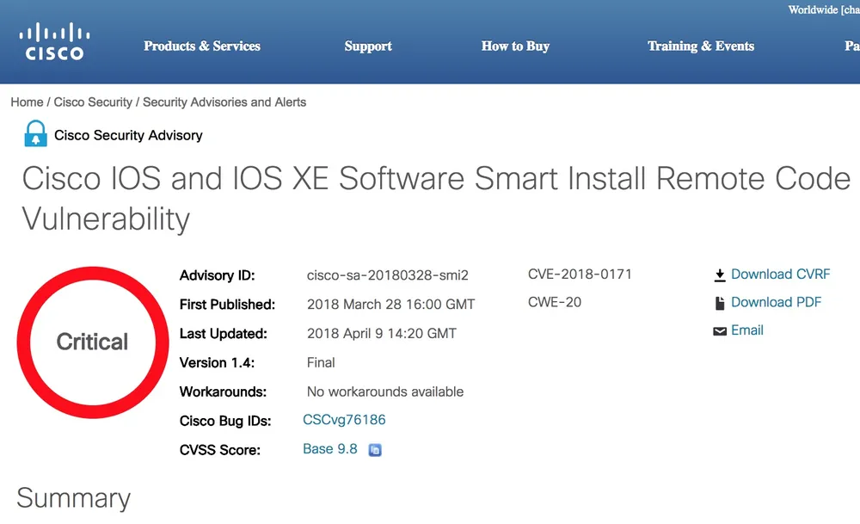
Task: Click the Download CVRF link
Action: 780,274
